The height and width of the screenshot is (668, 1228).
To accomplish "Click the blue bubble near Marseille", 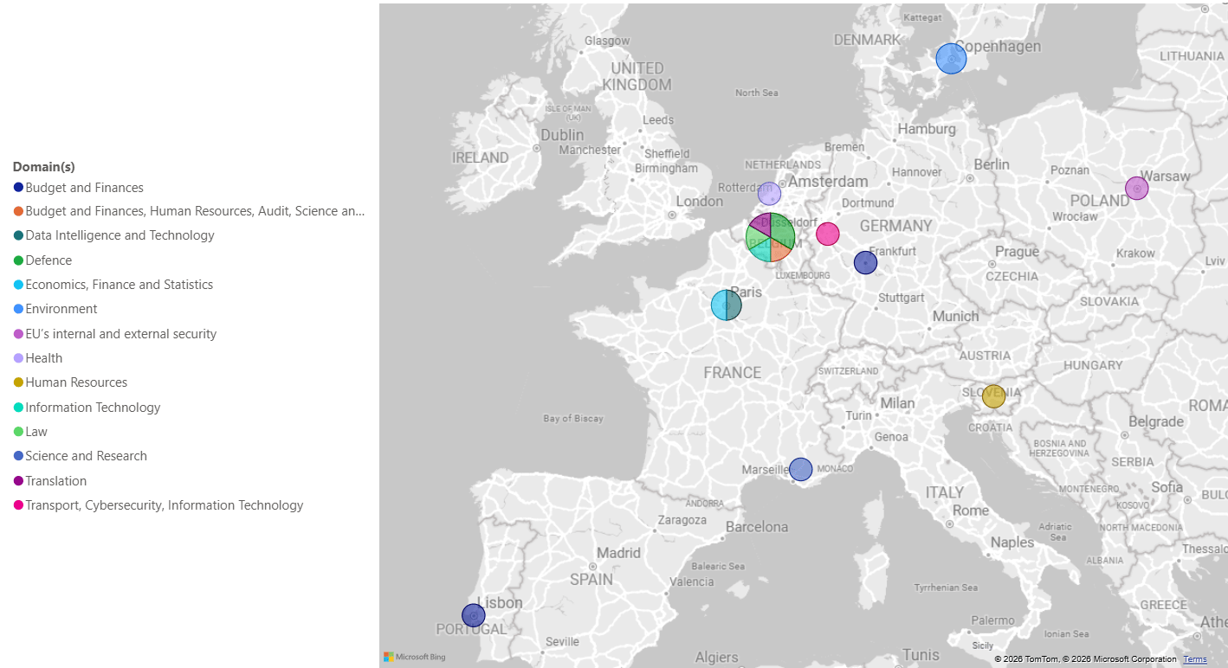I will [800, 469].
